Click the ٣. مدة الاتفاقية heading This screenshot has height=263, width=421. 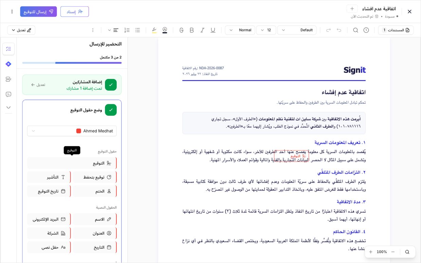click(x=351, y=202)
